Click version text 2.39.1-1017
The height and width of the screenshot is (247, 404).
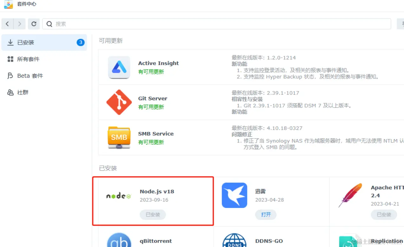coord(283,93)
